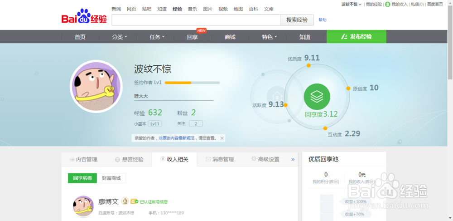Open 知道 in the gray navigation bar
The image size is (453, 221).
[x=305, y=37]
